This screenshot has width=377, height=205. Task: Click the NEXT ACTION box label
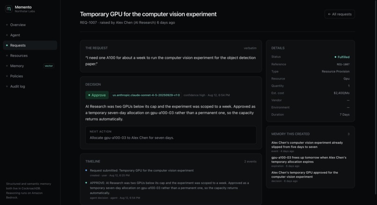[x=101, y=132]
